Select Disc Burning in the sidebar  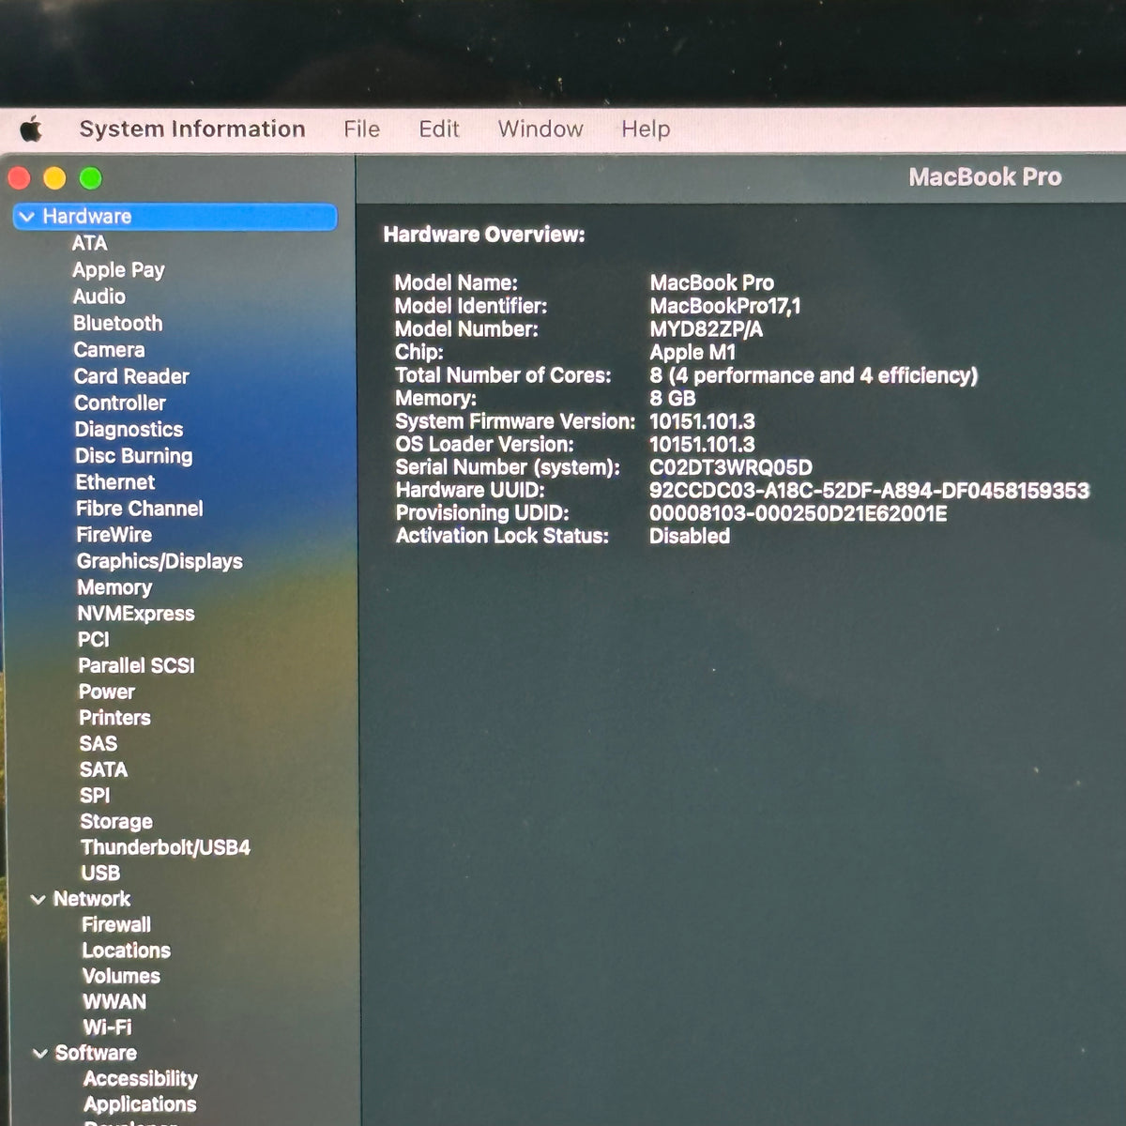134,456
